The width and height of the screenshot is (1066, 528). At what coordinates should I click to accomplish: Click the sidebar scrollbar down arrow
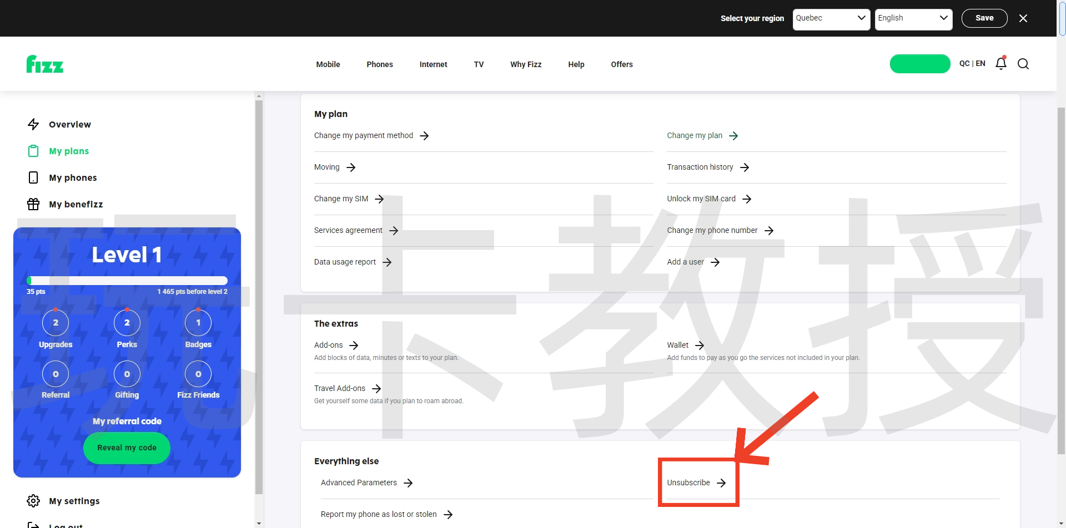(x=259, y=523)
